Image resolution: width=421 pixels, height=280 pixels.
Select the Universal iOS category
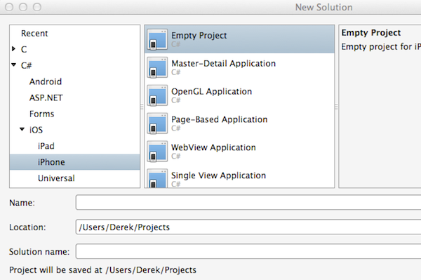56,178
